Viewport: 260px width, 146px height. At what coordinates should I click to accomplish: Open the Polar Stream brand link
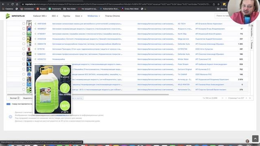(183, 64)
